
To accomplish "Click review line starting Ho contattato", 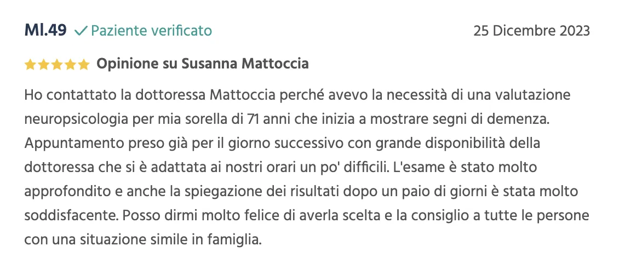I will click(297, 95).
